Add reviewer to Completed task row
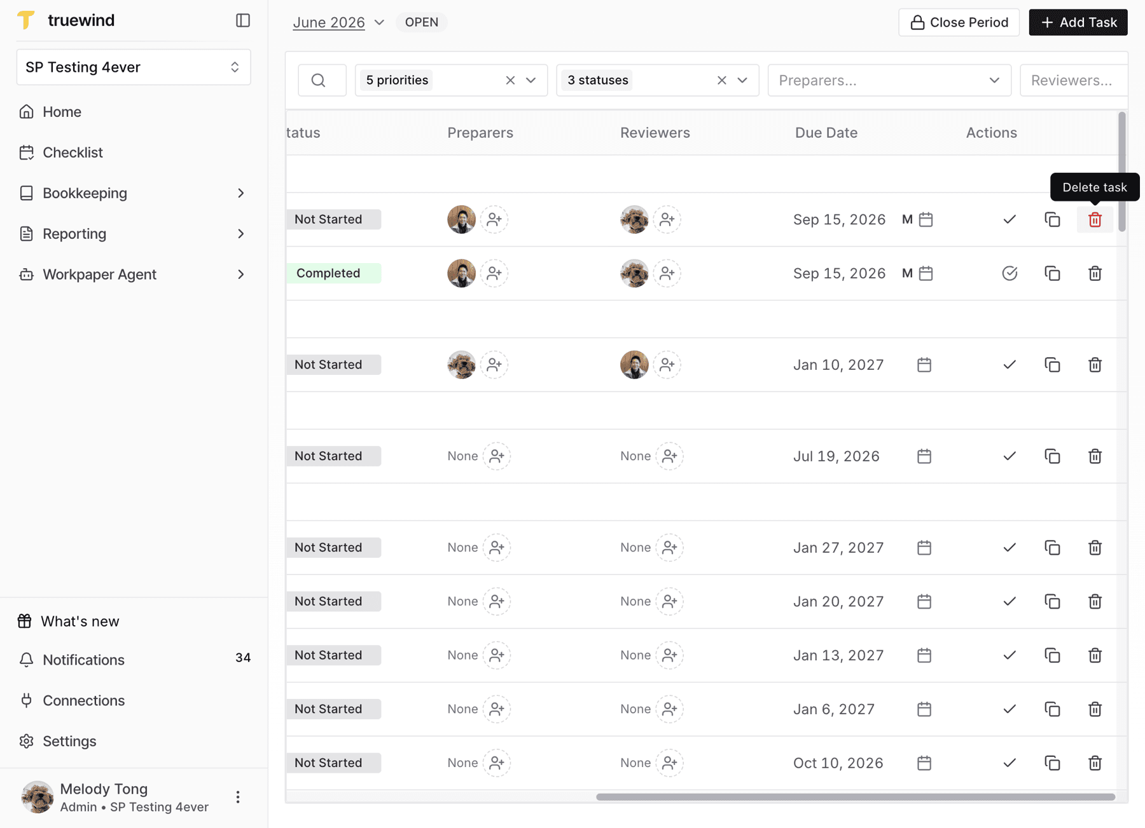 [667, 273]
